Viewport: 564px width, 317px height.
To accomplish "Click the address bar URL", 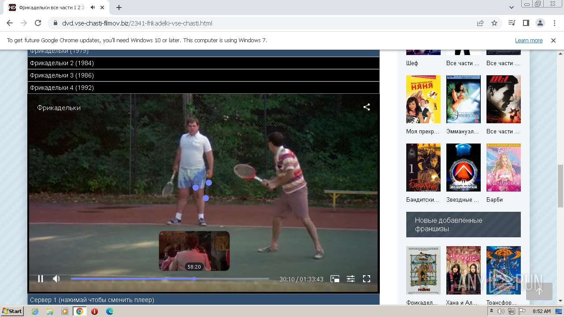I will (x=137, y=23).
